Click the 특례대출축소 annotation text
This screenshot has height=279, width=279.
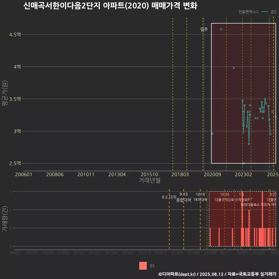click(x=250, y=205)
